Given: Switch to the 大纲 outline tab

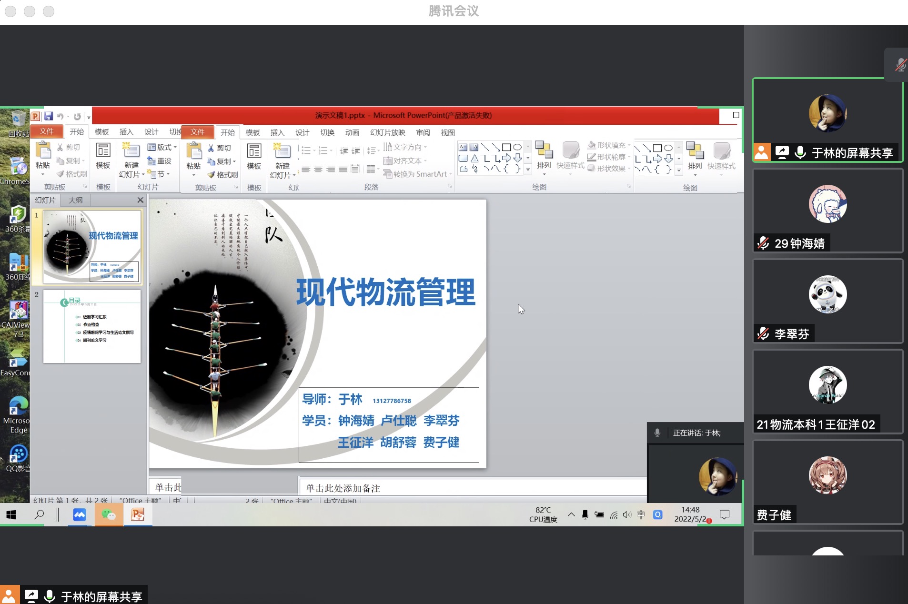Looking at the screenshot, I should (x=75, y=200).
